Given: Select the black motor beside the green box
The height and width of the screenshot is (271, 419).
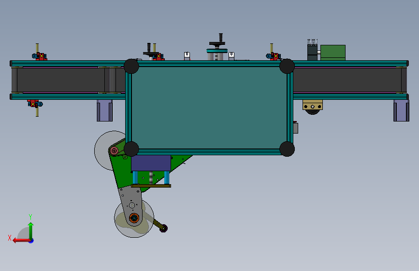Looking at the screenshot, I should coord(312,52).
